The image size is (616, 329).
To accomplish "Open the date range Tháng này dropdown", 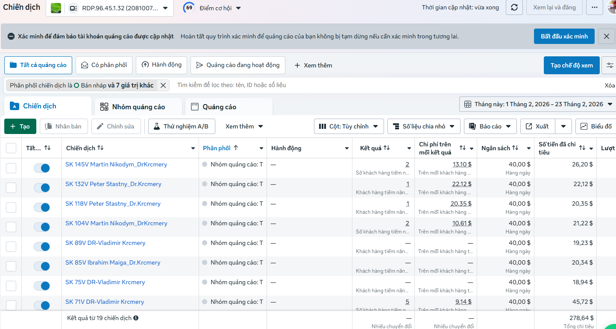I will point(537,104).
